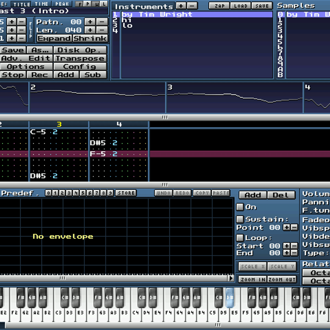
Task: Decrease pattern length with Len minus
Action: click(x=102, y=30)
